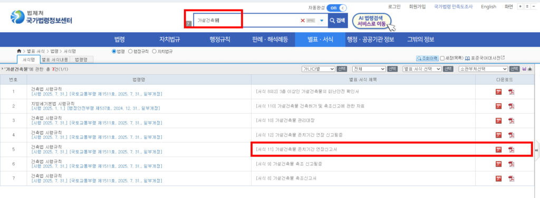Download HWP of 서식 12 연장 신고필증

(x=499, y=135)
